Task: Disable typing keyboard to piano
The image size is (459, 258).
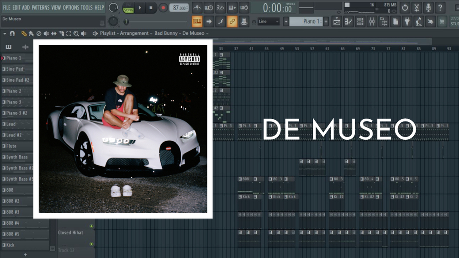Action: 197,21
